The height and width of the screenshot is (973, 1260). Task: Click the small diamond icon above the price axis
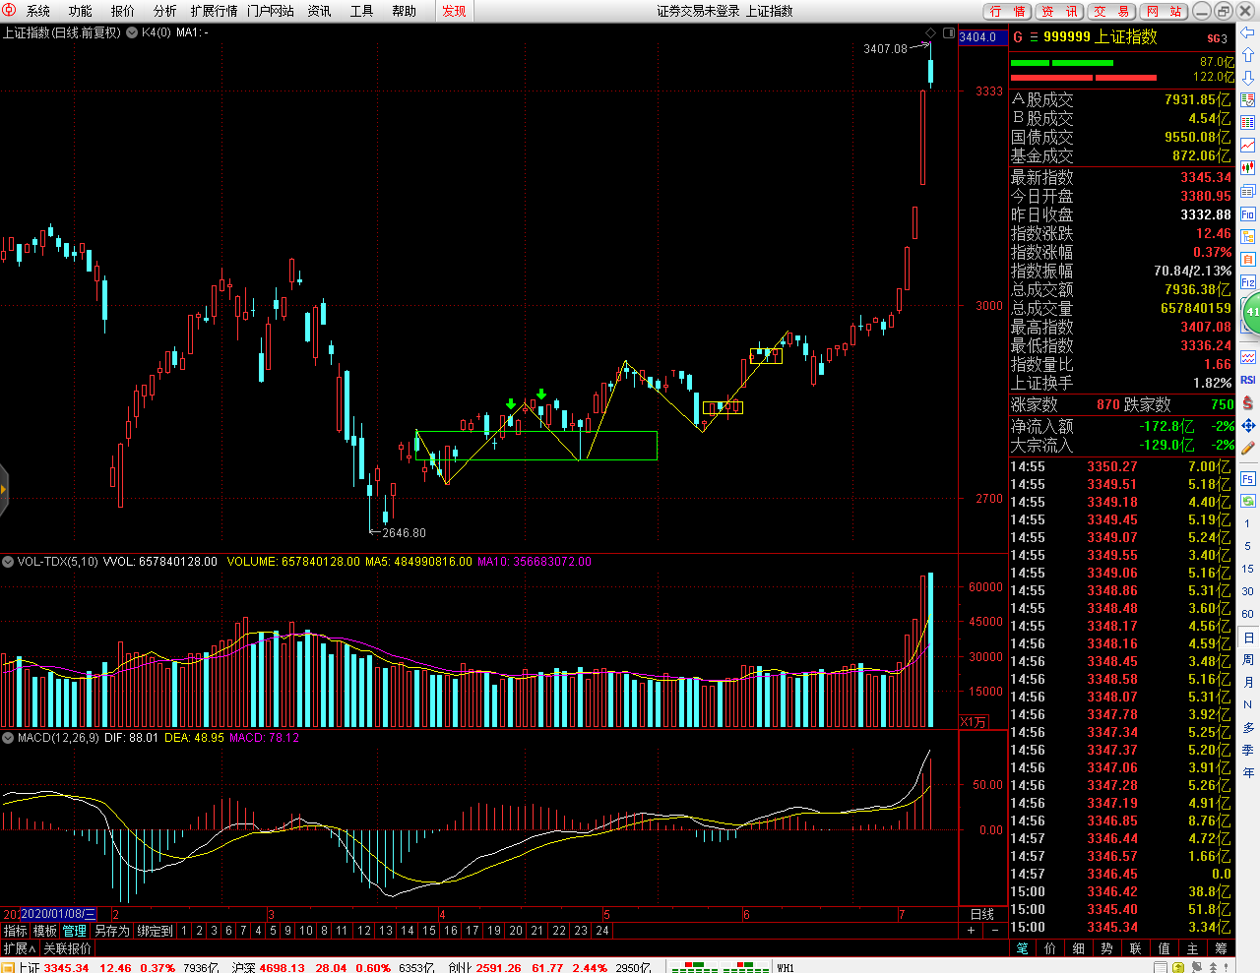click(x=930, y=33)
